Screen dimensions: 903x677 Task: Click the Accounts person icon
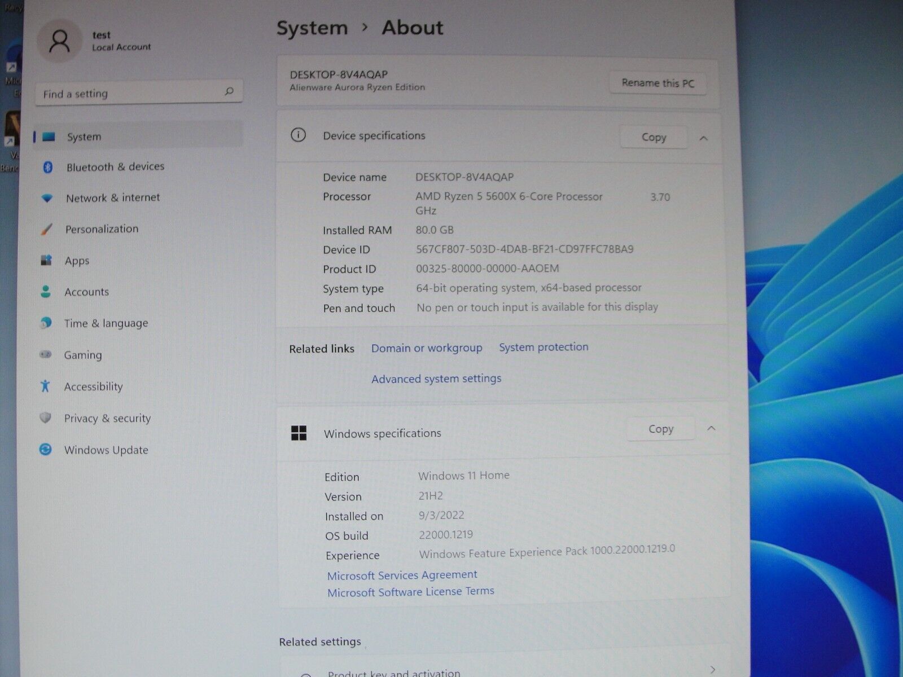(46, 292)
